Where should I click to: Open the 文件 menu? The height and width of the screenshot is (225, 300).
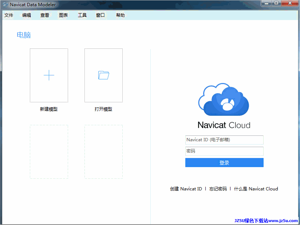9,15
